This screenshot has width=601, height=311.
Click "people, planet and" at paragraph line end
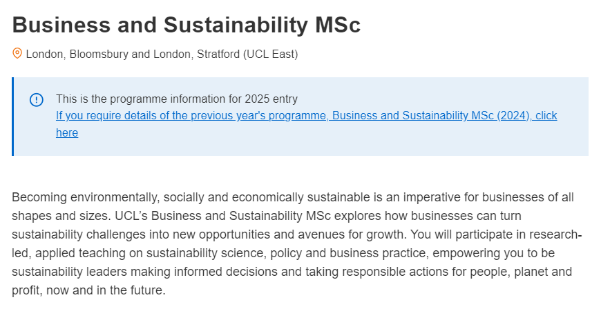[521, 272]
